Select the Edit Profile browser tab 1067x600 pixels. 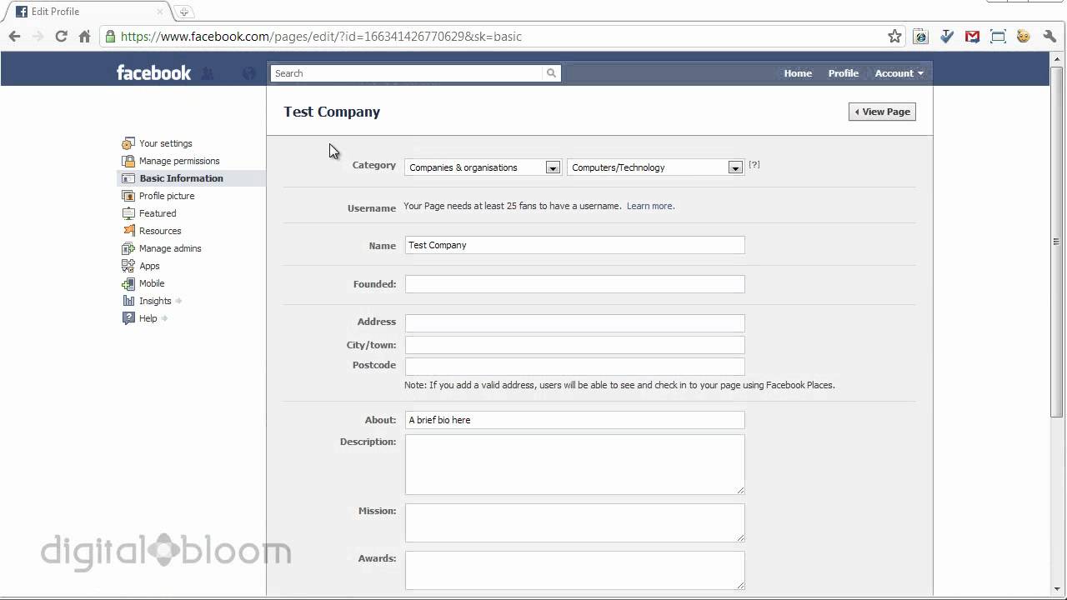(x=88, y=12)
